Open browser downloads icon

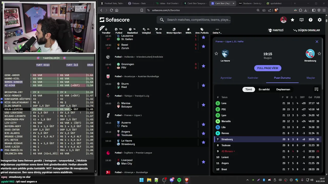[305, 10]
